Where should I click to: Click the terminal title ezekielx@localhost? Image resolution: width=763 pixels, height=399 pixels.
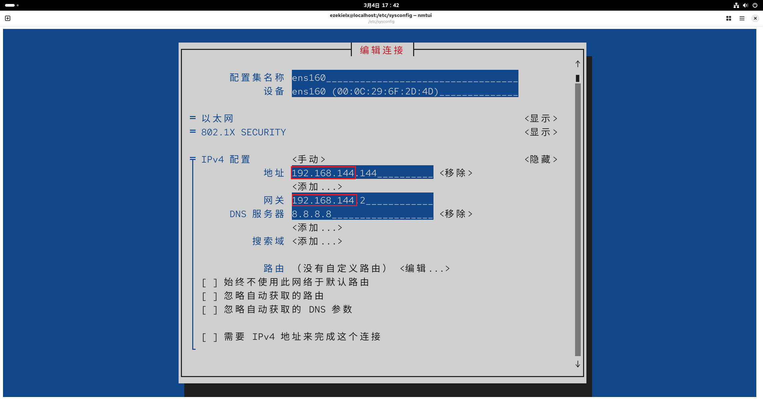point(381,15)
